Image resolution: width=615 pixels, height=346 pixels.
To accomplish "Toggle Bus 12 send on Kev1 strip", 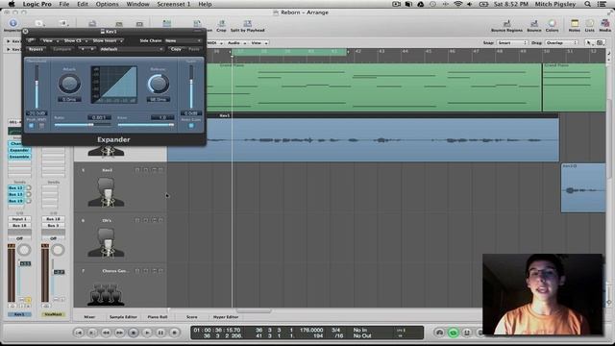I will [16, 188].
